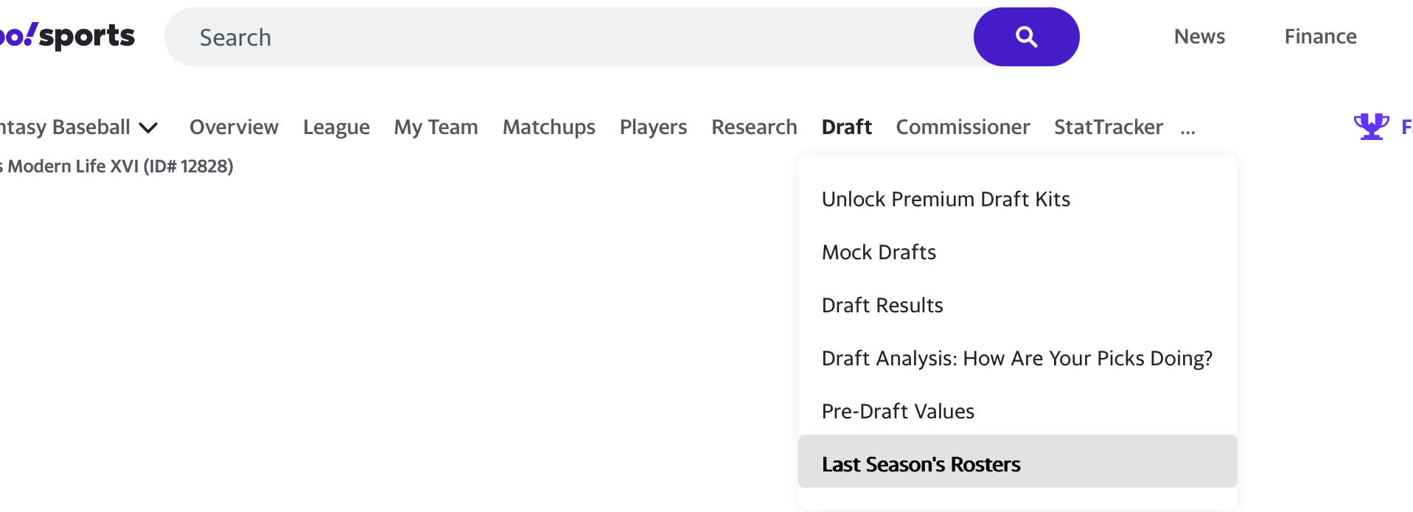
Task: Click the purple trophy icon
Action: [1370, 127]
